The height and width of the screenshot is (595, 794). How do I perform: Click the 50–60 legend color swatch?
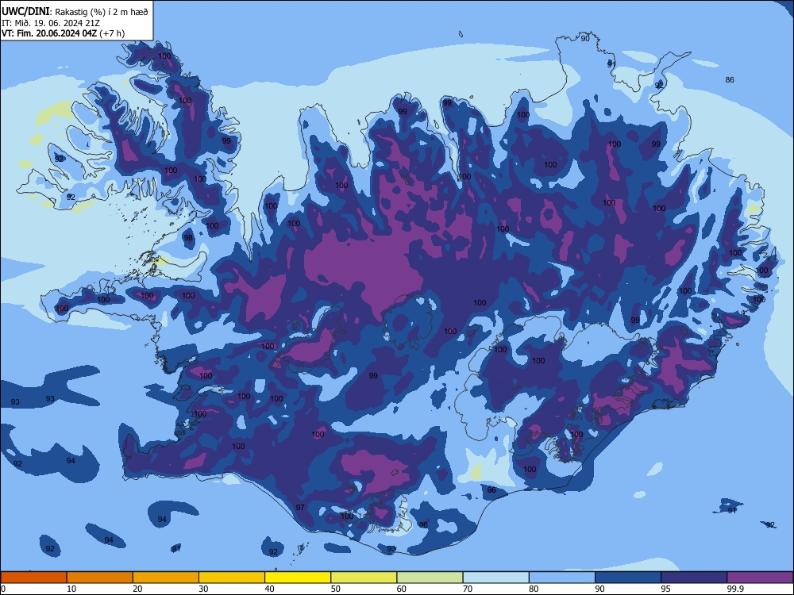[x=364, y=578]
